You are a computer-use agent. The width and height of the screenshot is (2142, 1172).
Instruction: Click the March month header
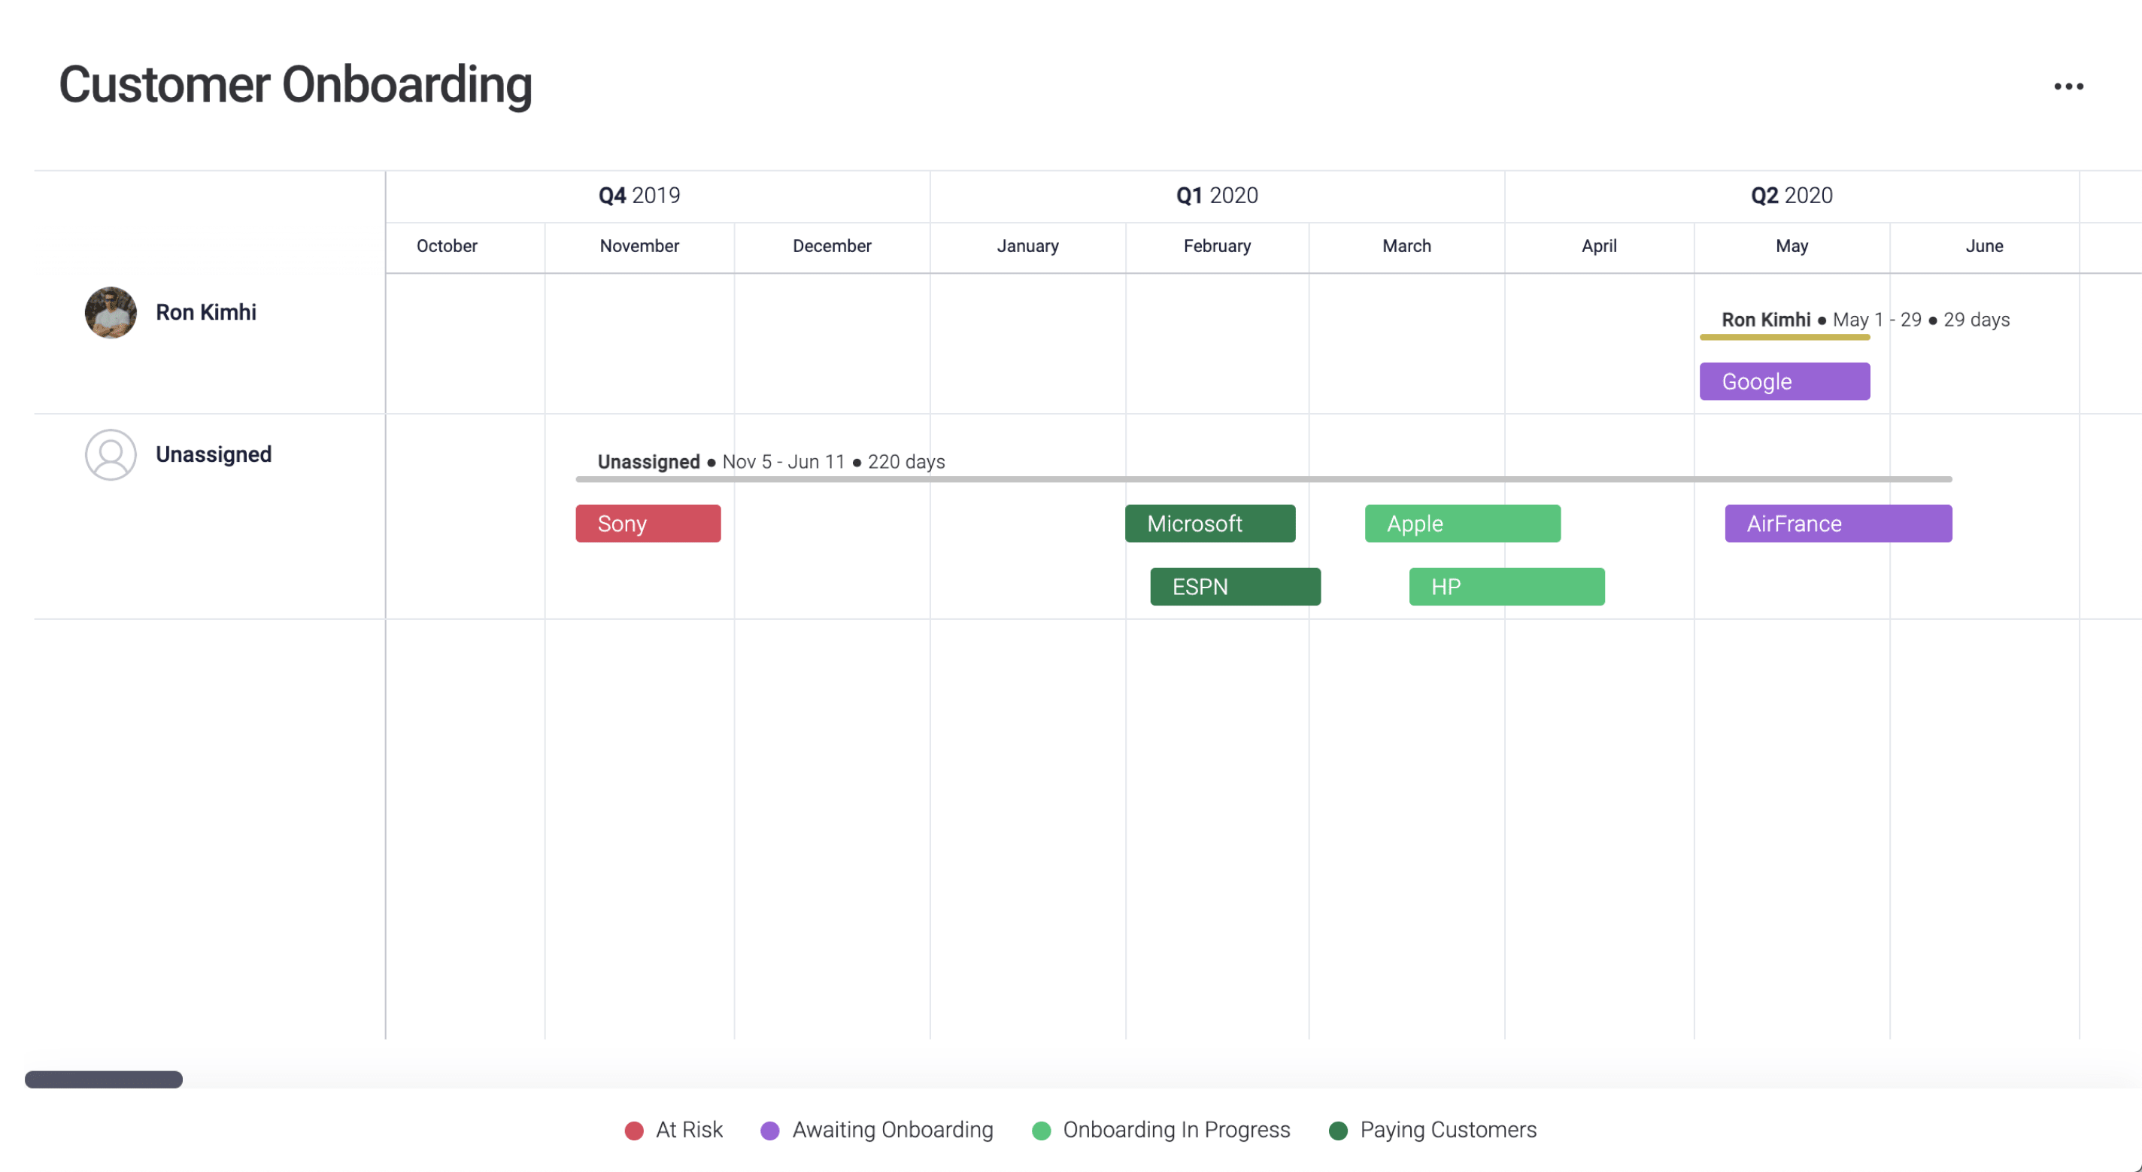coord(1406,246)
